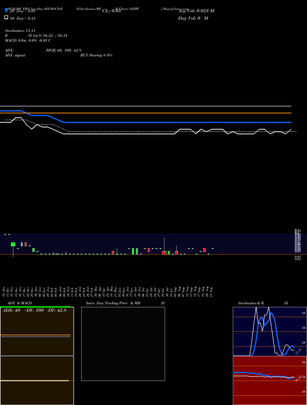This screenshot has height=405, width=307.
Task: Click the orange horizontal line on the price chart
Action: click(x=146, y=113)
